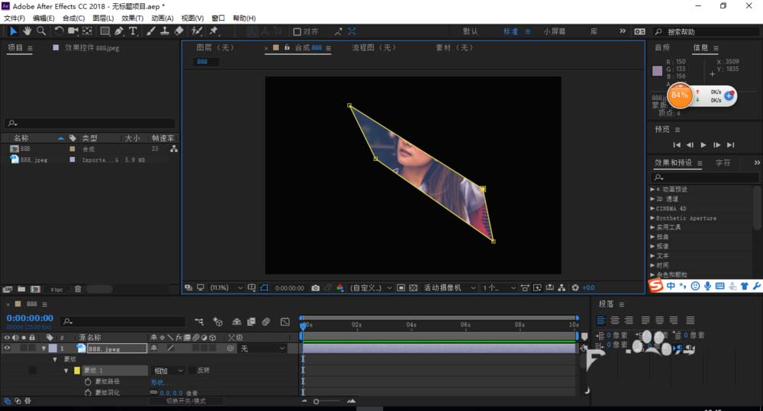Open the 相加 mask mode dropdown
The width and height of the screenshot is (763, 411).
pos(168,371)
